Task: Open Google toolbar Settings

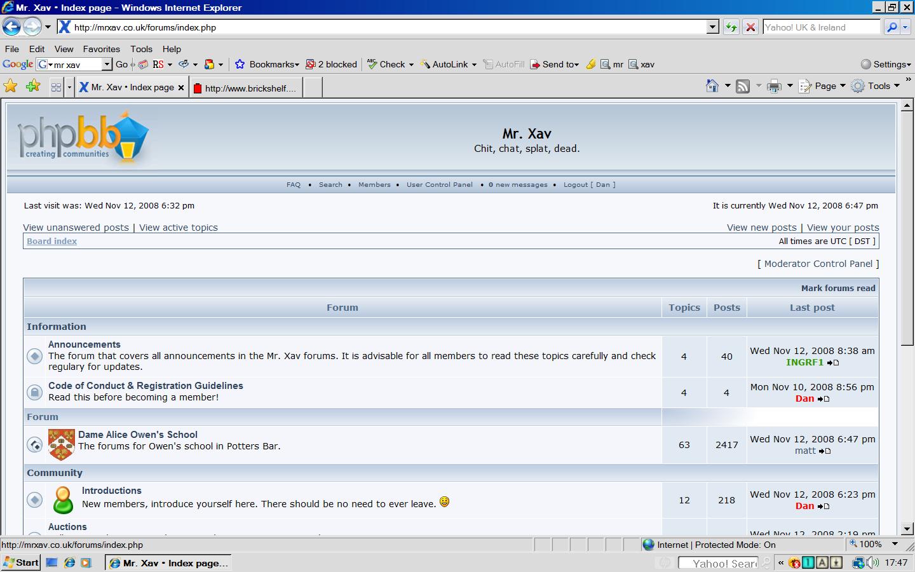Action: [886, 64]
